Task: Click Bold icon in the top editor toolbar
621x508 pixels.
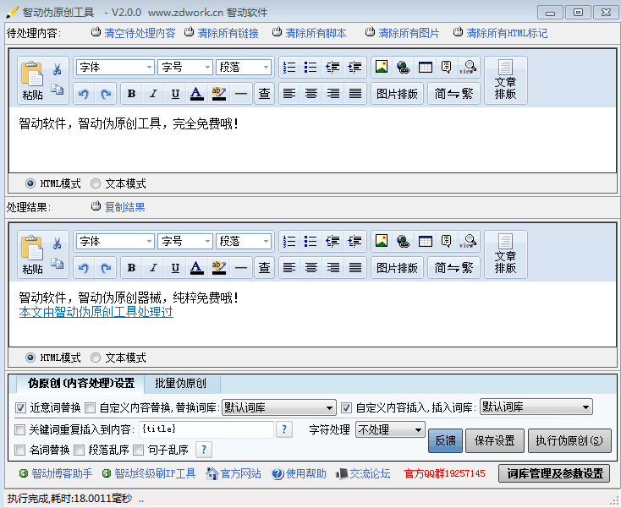Action: pyautogui.click(x=131, y=94)
